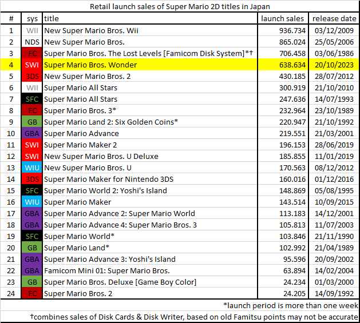The width and height of the screenshot is (360, 323).
Task: Select sales value 113.183
Action: 292,214
